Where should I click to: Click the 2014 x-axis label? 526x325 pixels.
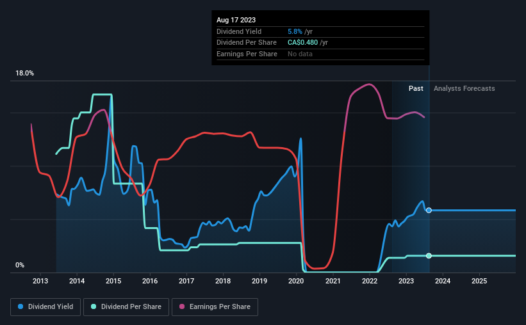click(77, 281)
